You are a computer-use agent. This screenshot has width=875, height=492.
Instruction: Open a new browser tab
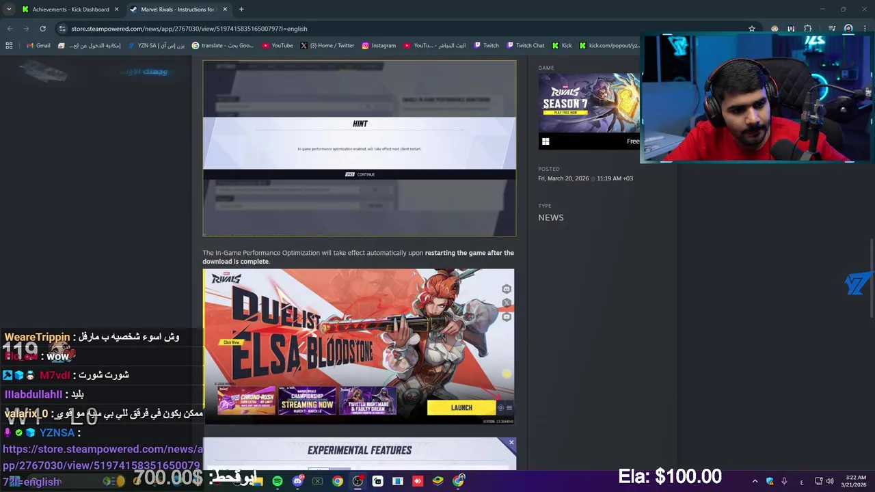click(241, 10)
